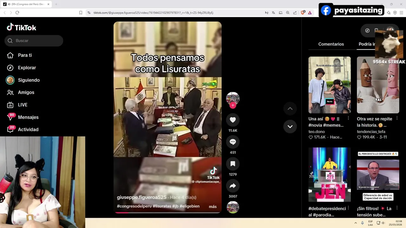
Task: Click translate page icon in address bar
Action: 273,13
